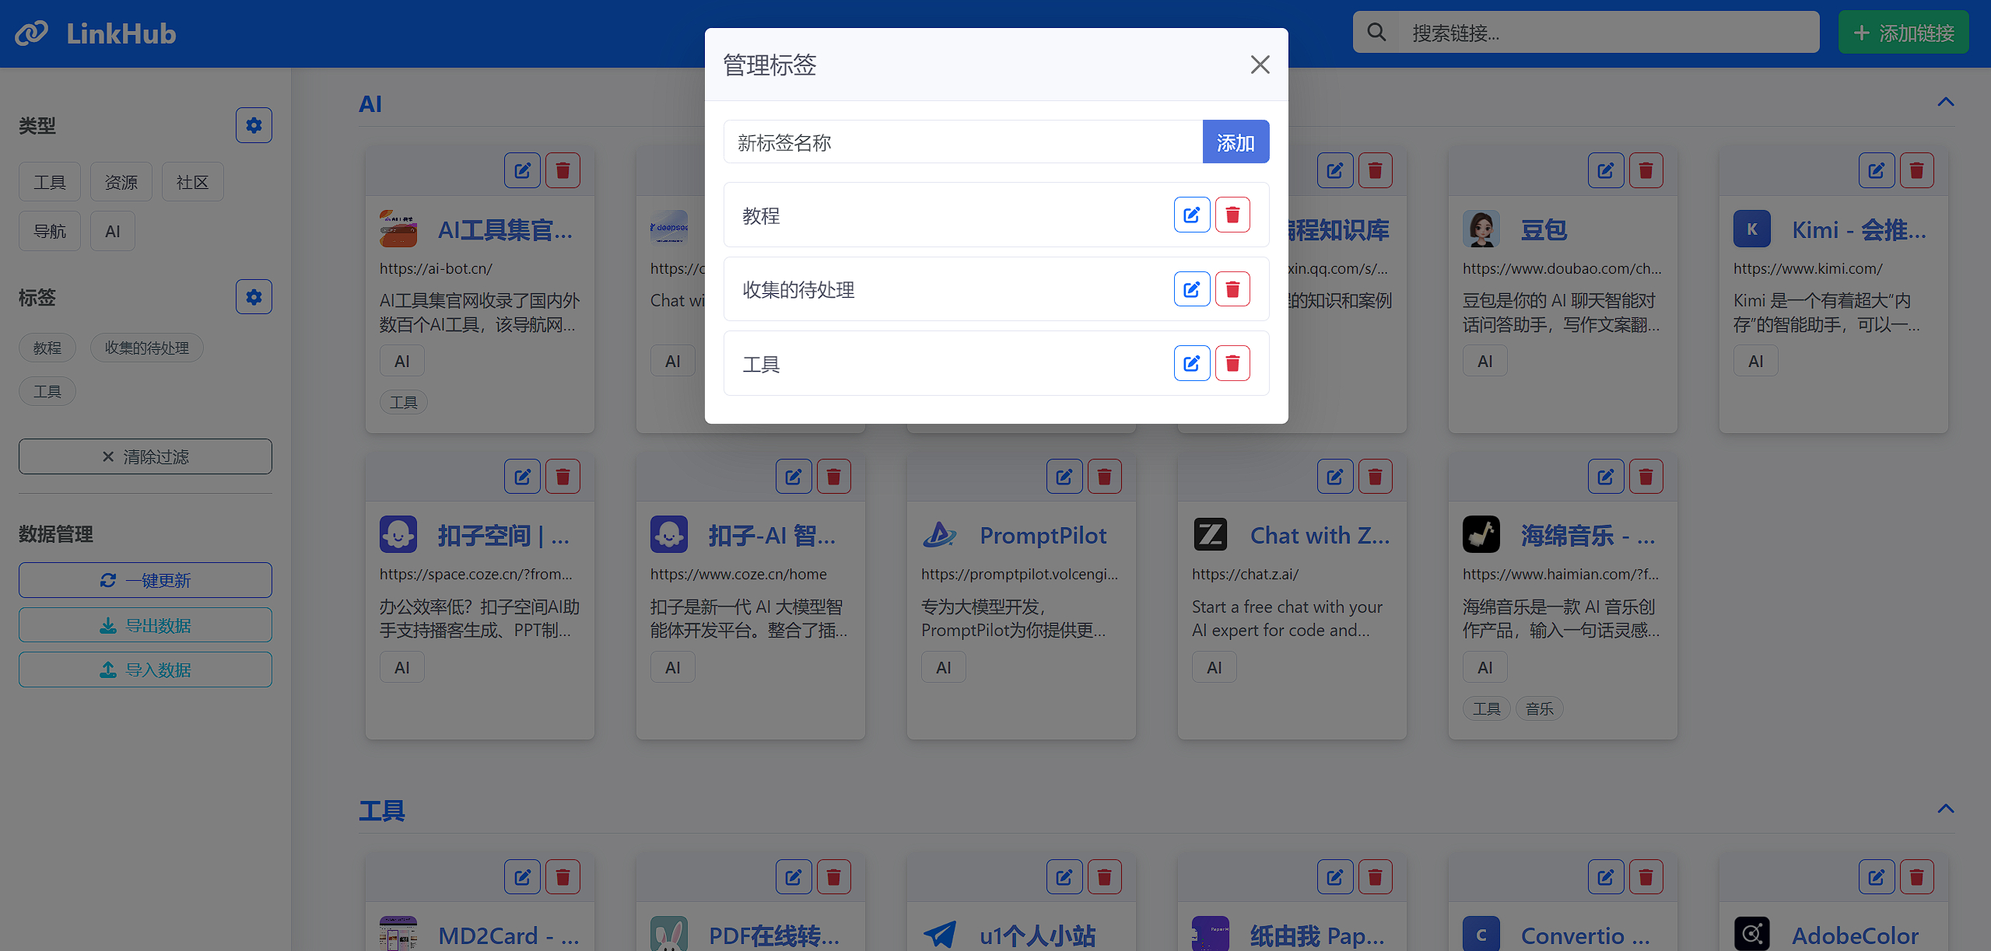Click AI badge on 豆包 card

click(x=1484, y=361)
